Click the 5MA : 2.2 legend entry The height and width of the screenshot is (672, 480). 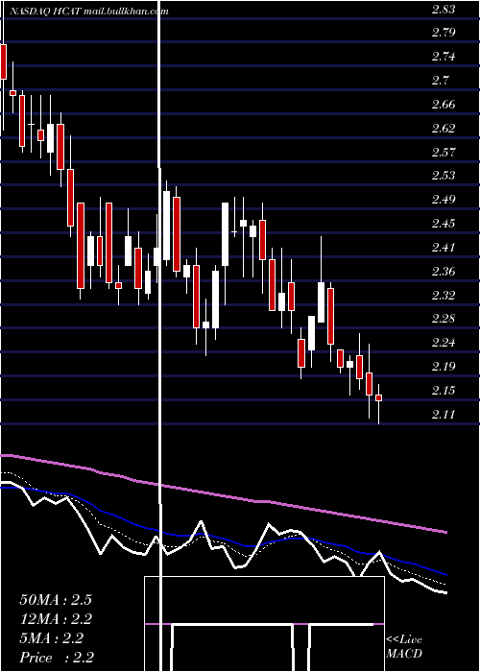[x=52, y=638]
